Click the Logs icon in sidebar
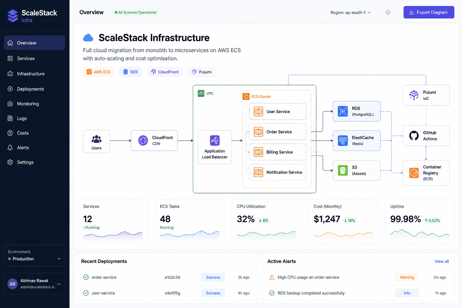The image size is (463, 308). [10, 119]
